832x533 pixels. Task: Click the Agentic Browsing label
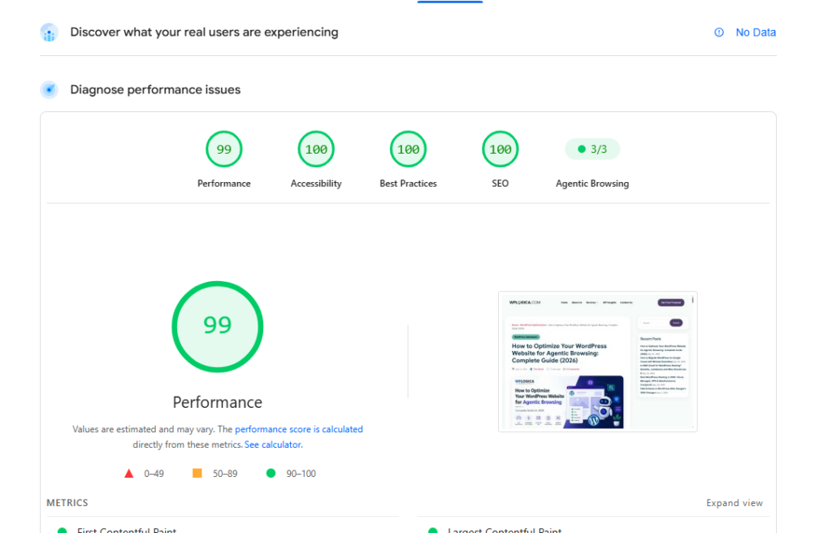(x=592, y=184)
